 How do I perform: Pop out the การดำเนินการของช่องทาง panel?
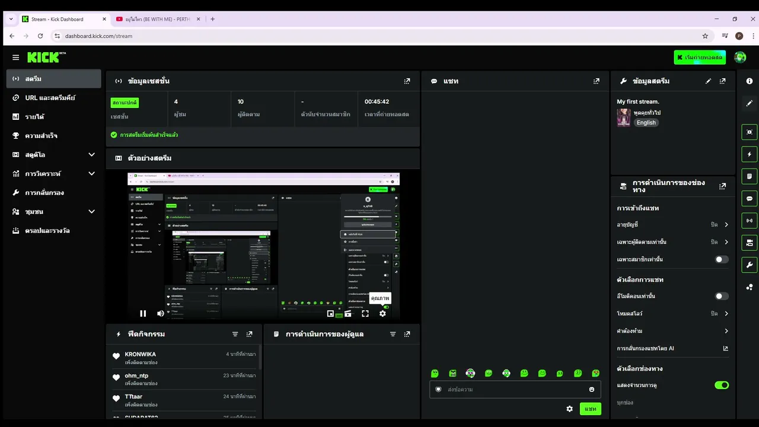[x=722, y=186]
